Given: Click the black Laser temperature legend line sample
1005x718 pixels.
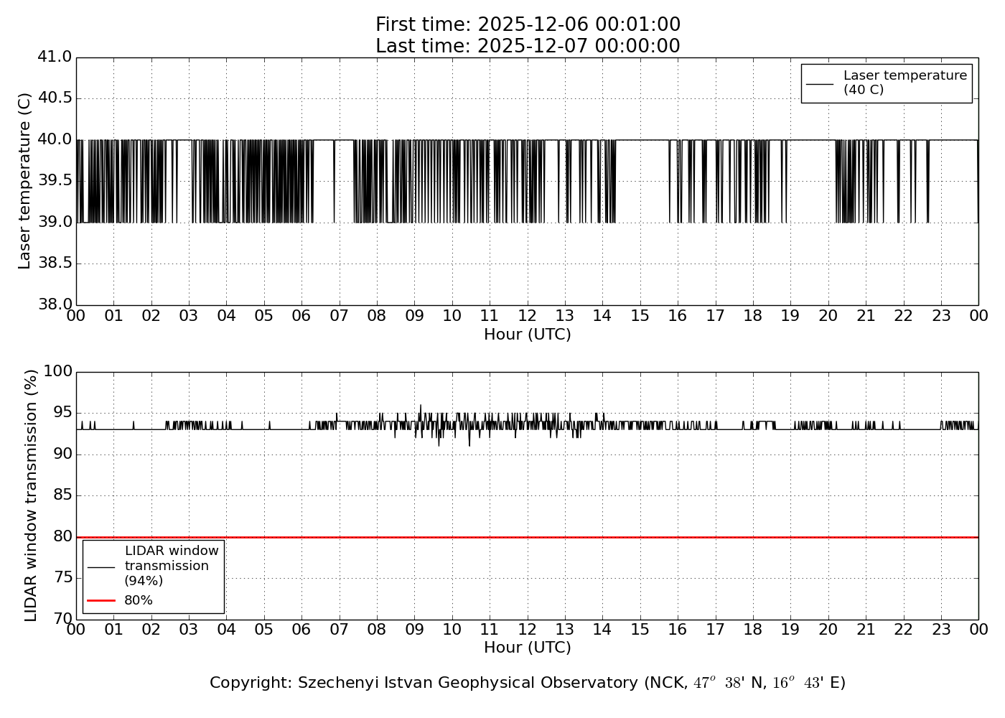Looking at the screenshot, I should coord(819,83).
